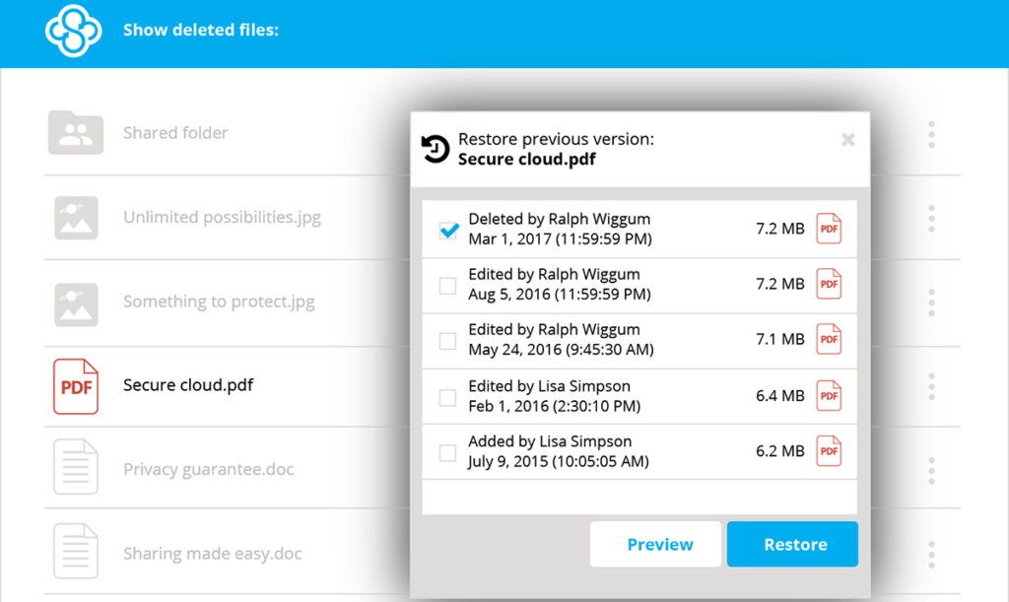Uncheck the Deleted by Ralph Wiggum version
This screenshot has height=602, width=1009.
[448, 231]
